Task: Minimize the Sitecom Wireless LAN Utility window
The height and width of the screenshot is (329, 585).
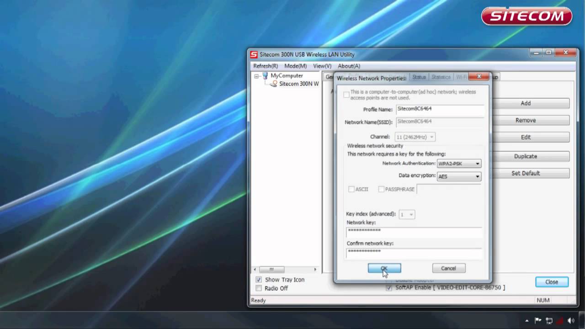Action: click(537, 53)
